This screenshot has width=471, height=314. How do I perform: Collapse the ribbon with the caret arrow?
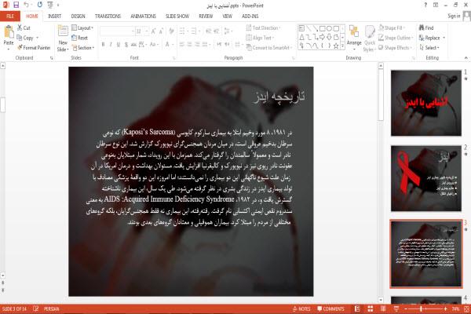(x=466, y=57)
